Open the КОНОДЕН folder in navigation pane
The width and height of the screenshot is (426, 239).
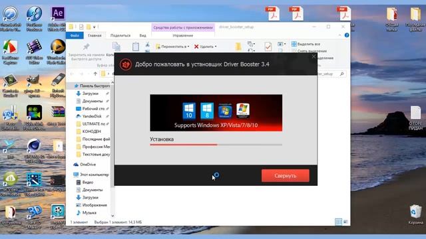(x=89, y=131)
